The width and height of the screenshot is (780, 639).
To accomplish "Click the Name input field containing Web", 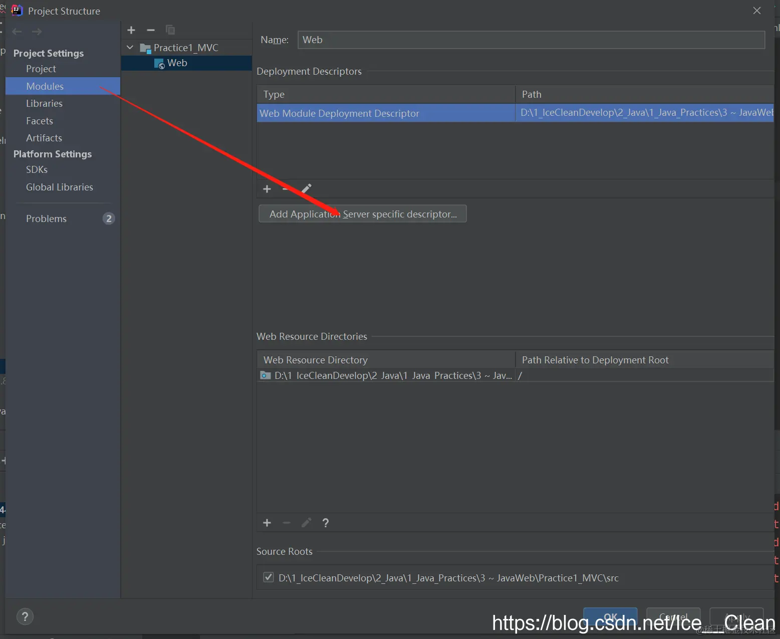I will 531,40.
